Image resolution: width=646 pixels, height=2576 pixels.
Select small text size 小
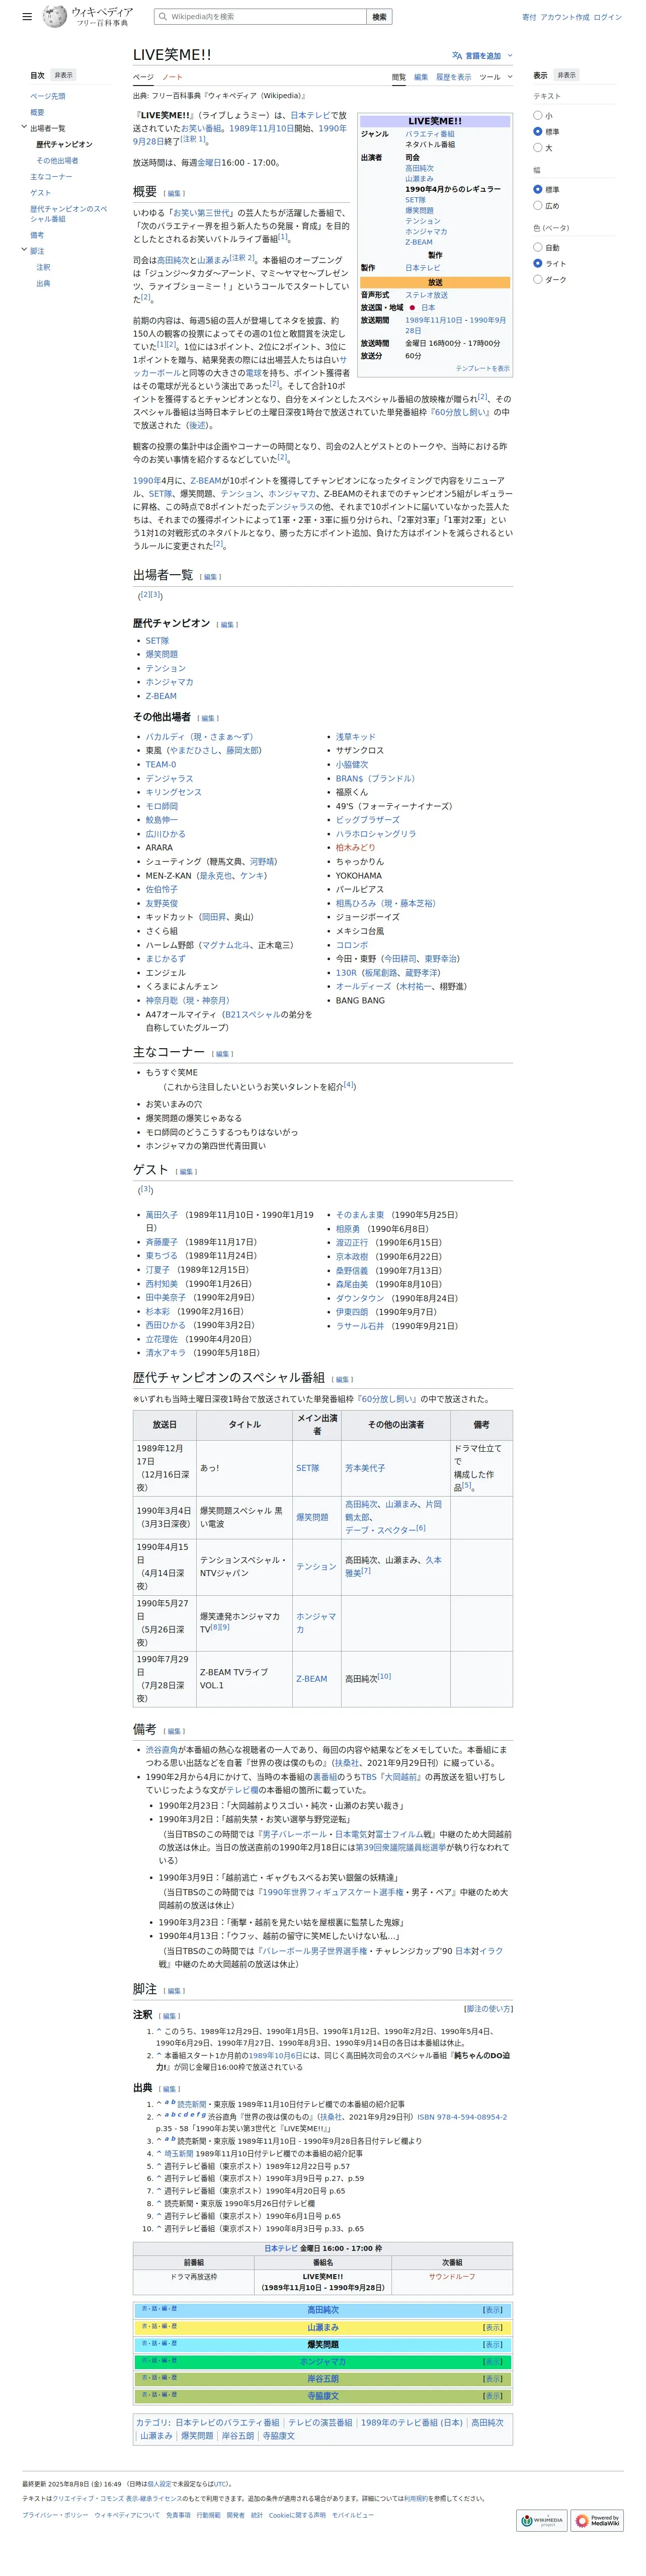tap(537, 115)
